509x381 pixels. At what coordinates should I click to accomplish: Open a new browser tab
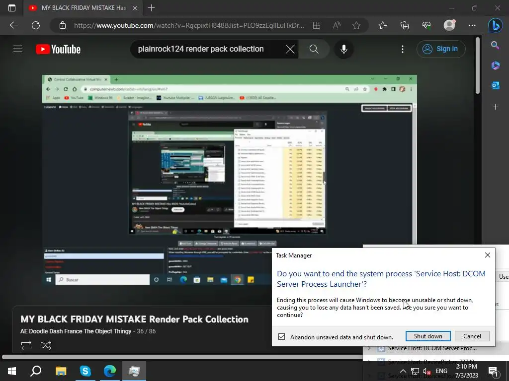tap(151, 8)
